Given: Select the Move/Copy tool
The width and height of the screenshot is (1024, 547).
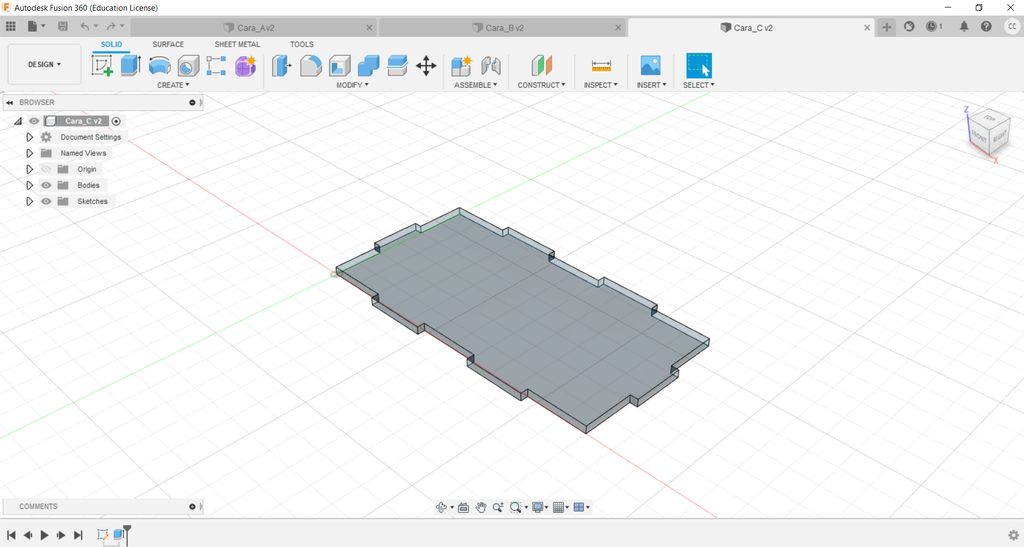Looking at the screenshot, I should pos(426,66).
